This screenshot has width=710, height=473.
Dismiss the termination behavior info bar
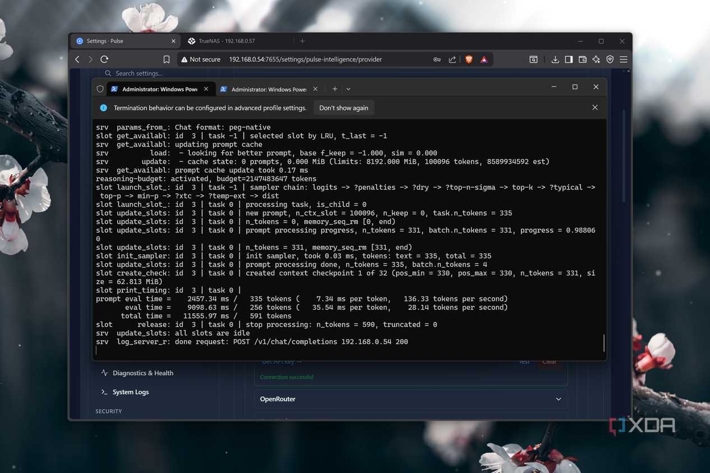595,108
